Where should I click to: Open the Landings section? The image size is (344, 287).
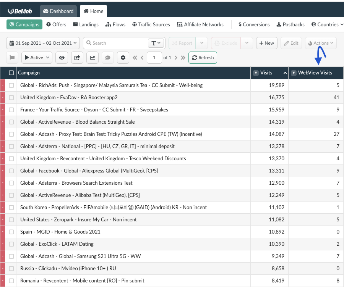[x=86, y=24]
